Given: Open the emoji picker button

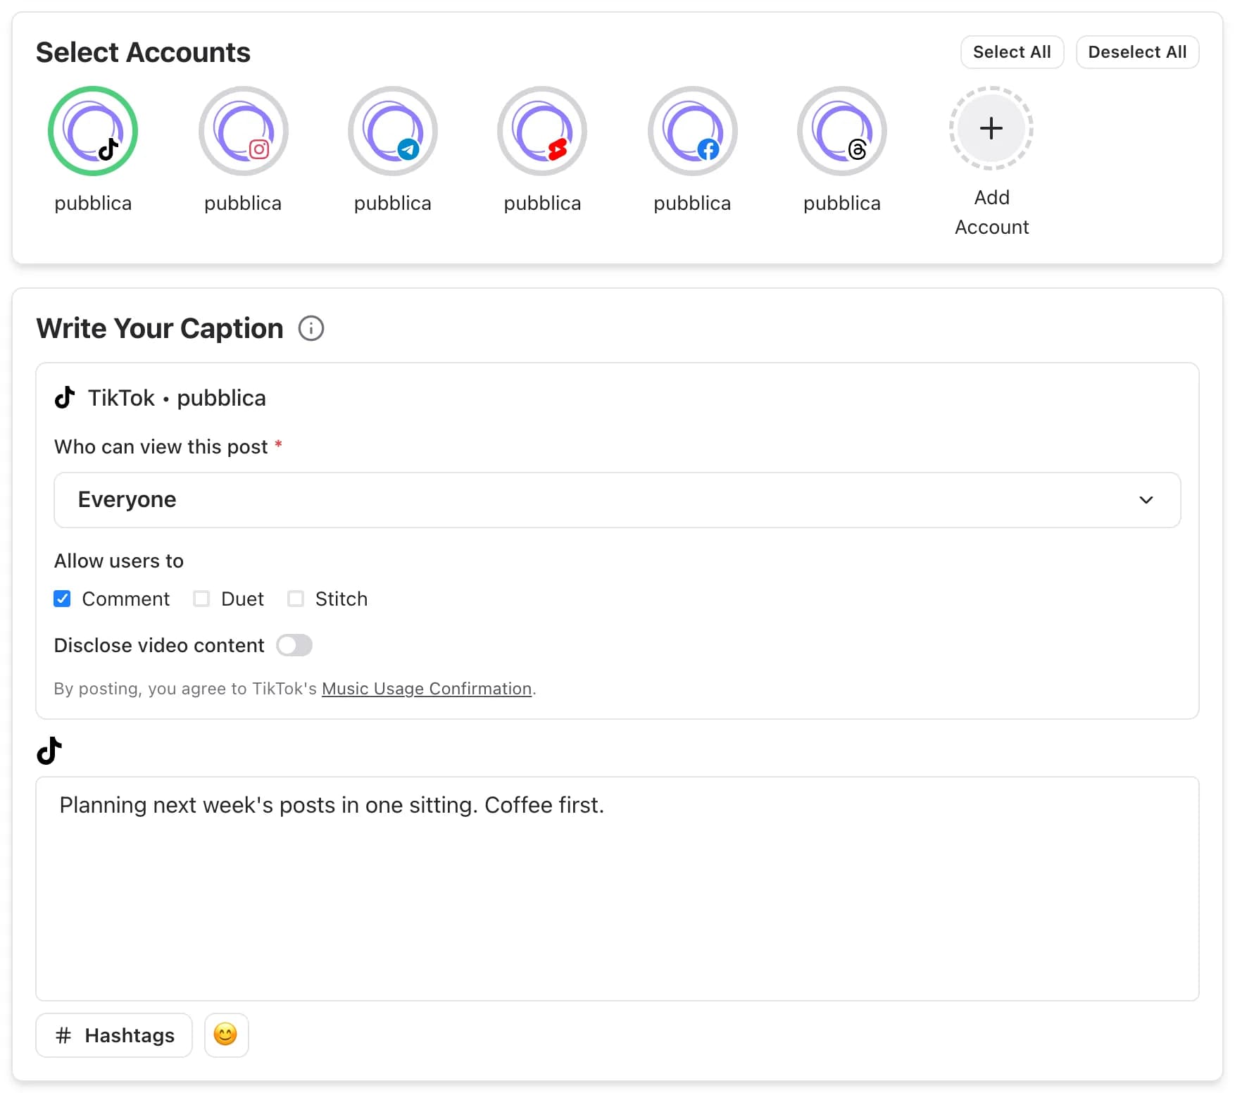Looking at the screenshot, I should click(226, 1035).
